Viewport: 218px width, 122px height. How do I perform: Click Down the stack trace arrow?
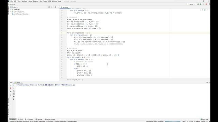pyautogui.click(x=14, y=88)
